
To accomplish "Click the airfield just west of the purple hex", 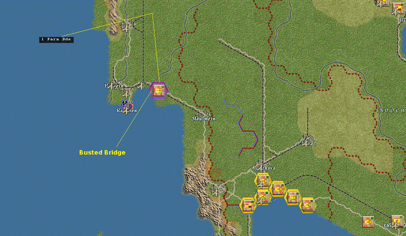I will point(141,86).
